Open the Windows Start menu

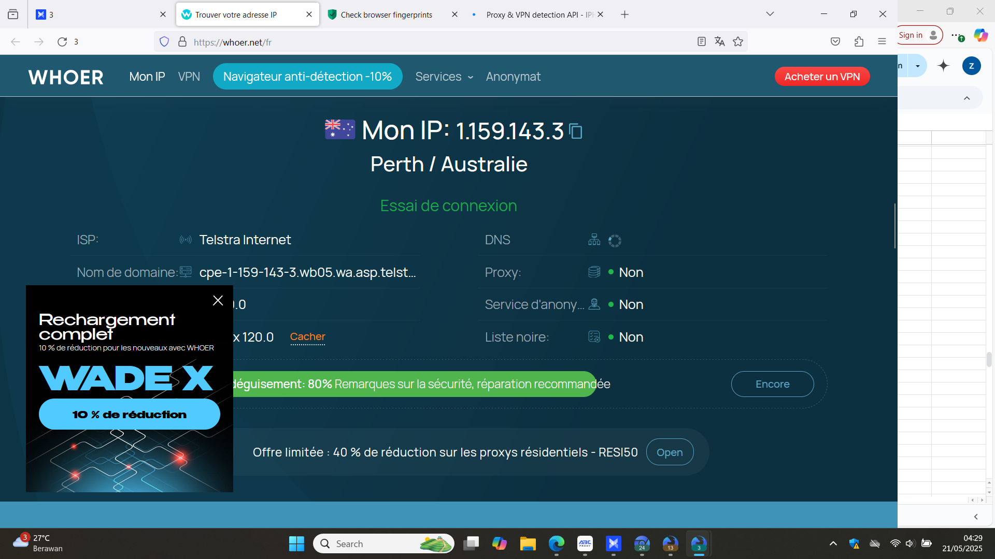[296, 544]
